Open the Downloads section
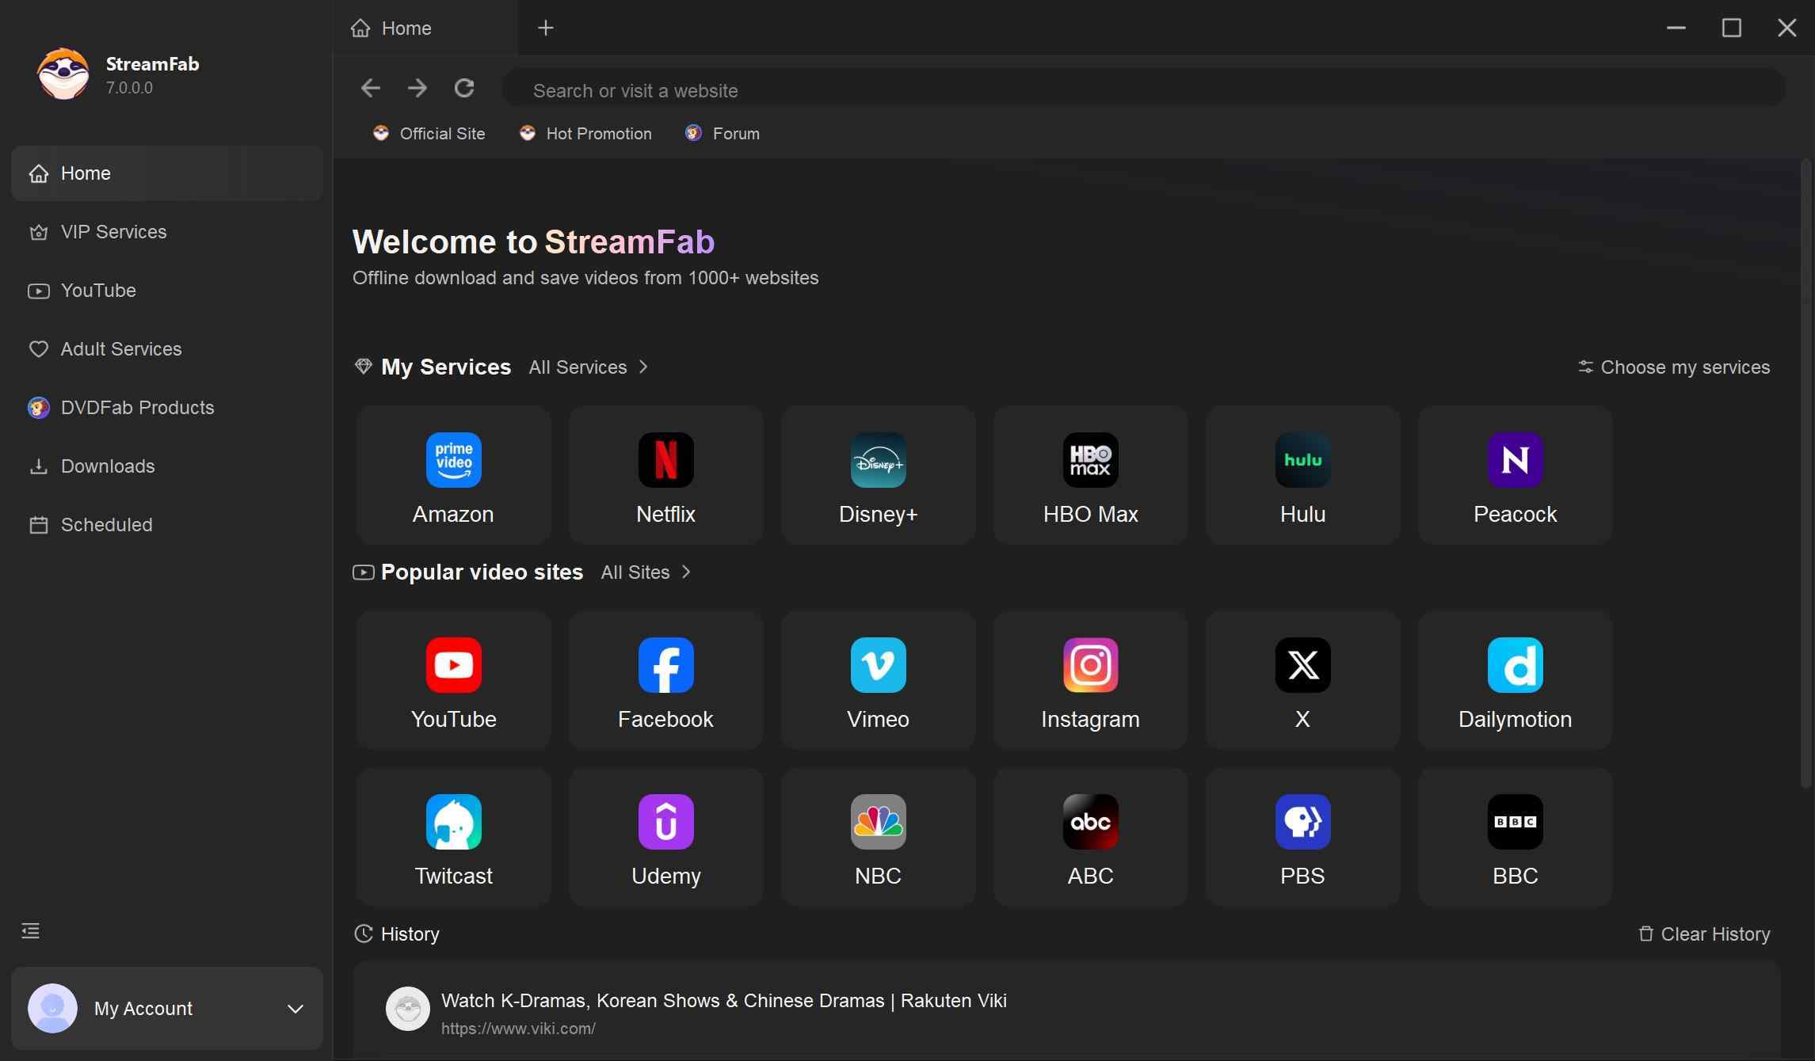 [x=108, y=466]
